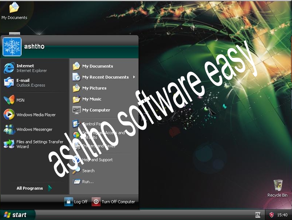Click My Recent Documents menu text
The height and width of the screenshot is (220, 292).
[105, 77]
